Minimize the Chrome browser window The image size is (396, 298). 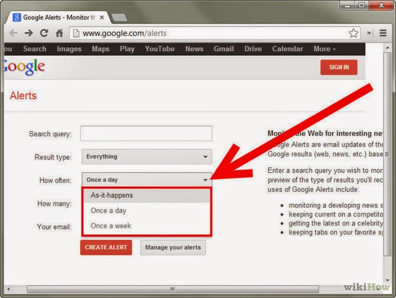(x=348, y=5)
